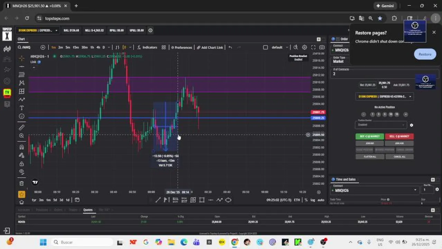Select the crosshair cursor tool
Viewport: 442px width, 249px height.
21,58
